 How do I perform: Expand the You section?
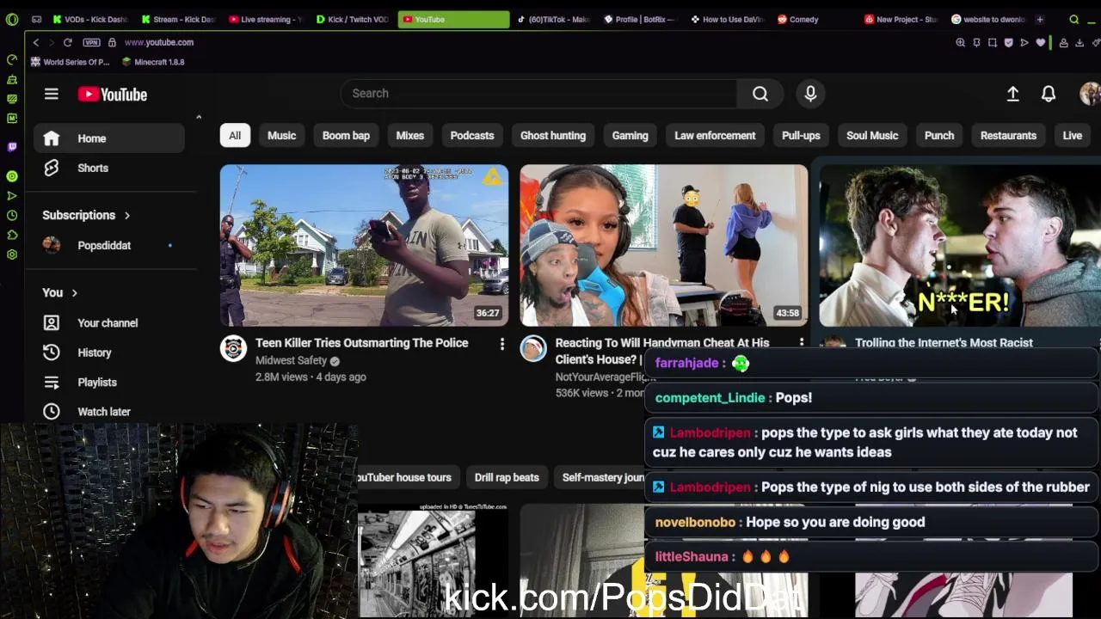pyautogui.click(x=60, y=293)
